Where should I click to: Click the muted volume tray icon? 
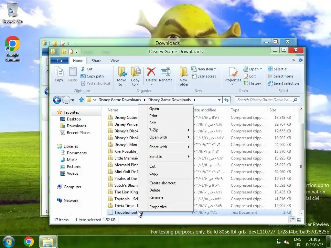point(286,242)
